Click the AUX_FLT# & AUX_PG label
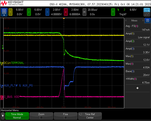Viewport: 151px width, 121px height. tap(18, 85)
